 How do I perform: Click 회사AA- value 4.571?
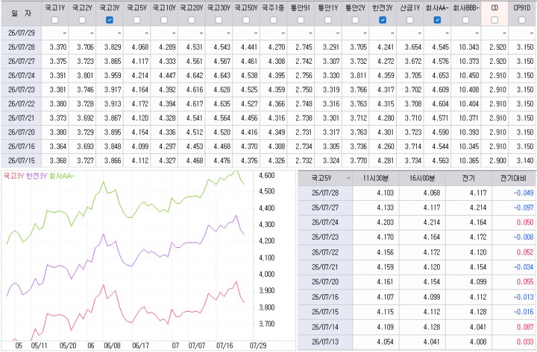(x=440, y=118)
